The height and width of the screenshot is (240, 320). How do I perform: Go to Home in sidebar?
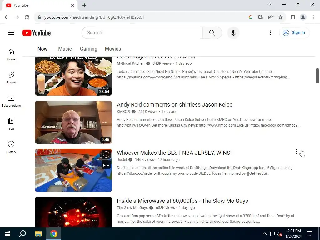click(x=11, y=55)
